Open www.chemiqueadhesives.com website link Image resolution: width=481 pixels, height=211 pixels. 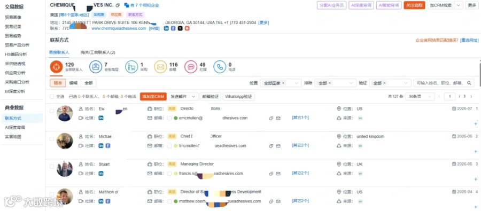(x=119, y=28)
